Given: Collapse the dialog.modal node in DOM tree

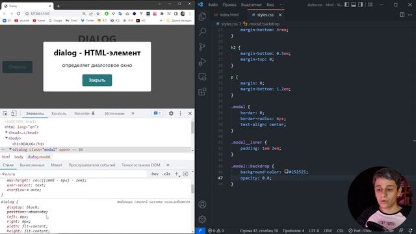Looking at the screenshot, I should click(10, 149).
